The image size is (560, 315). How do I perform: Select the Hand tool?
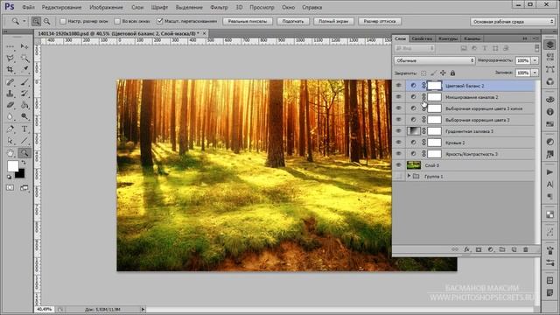point(10,154)
